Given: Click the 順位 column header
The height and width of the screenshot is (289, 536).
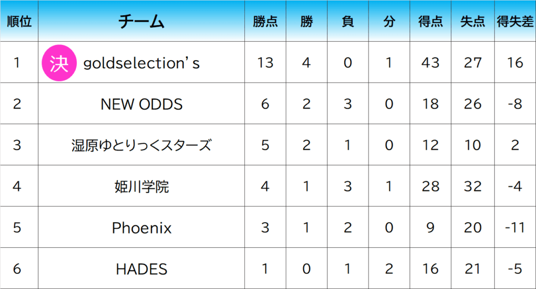Looking at the screenshot, I should click(19, 21).
